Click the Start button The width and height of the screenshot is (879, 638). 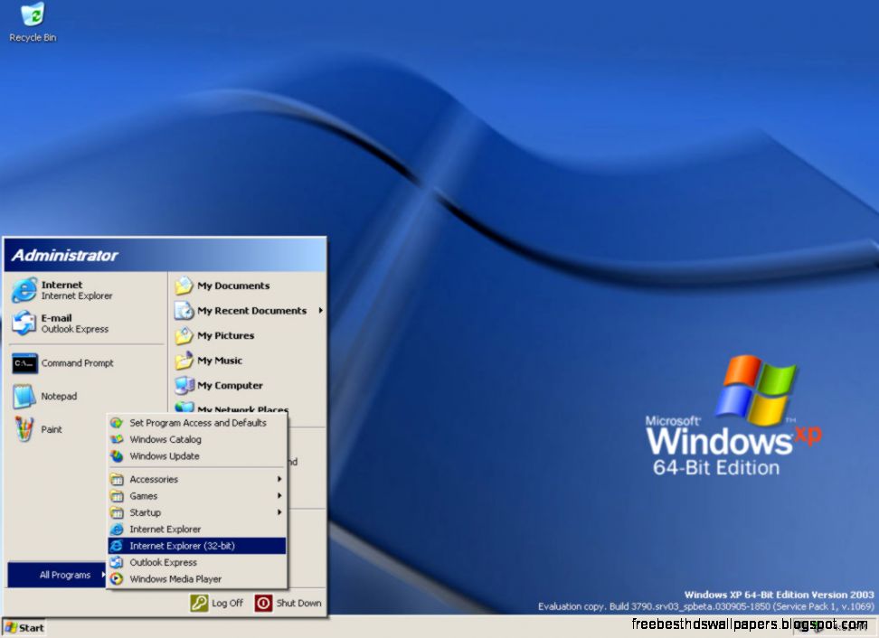[x=24, y=628]
